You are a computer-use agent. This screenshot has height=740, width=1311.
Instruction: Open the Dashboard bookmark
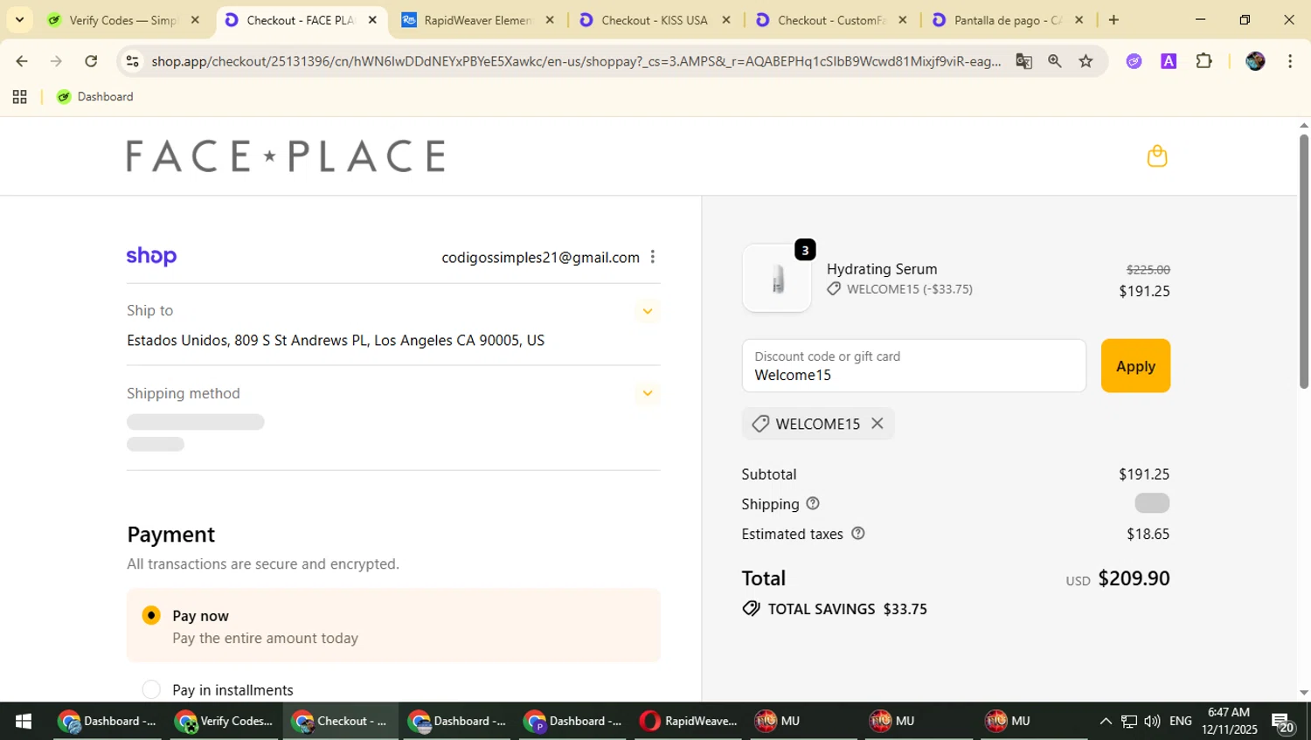click(95, 97)
